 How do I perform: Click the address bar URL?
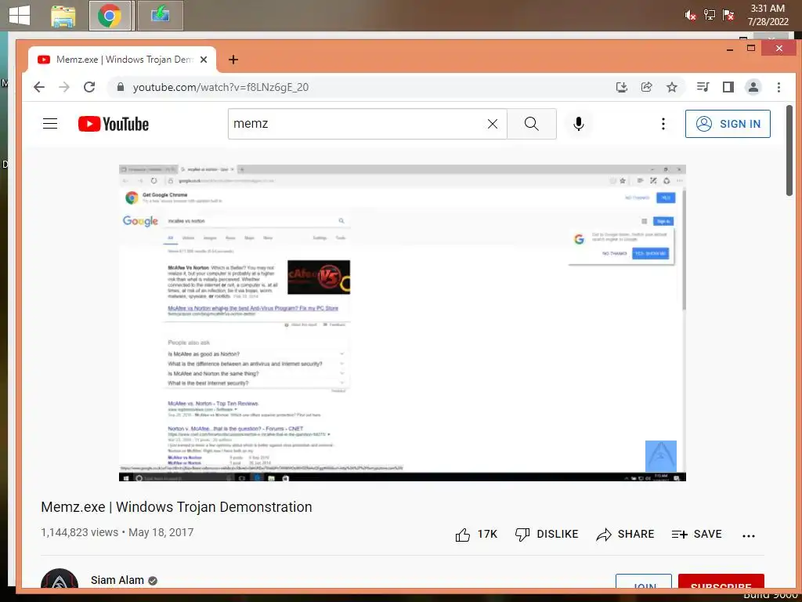(x=220, y=87)
